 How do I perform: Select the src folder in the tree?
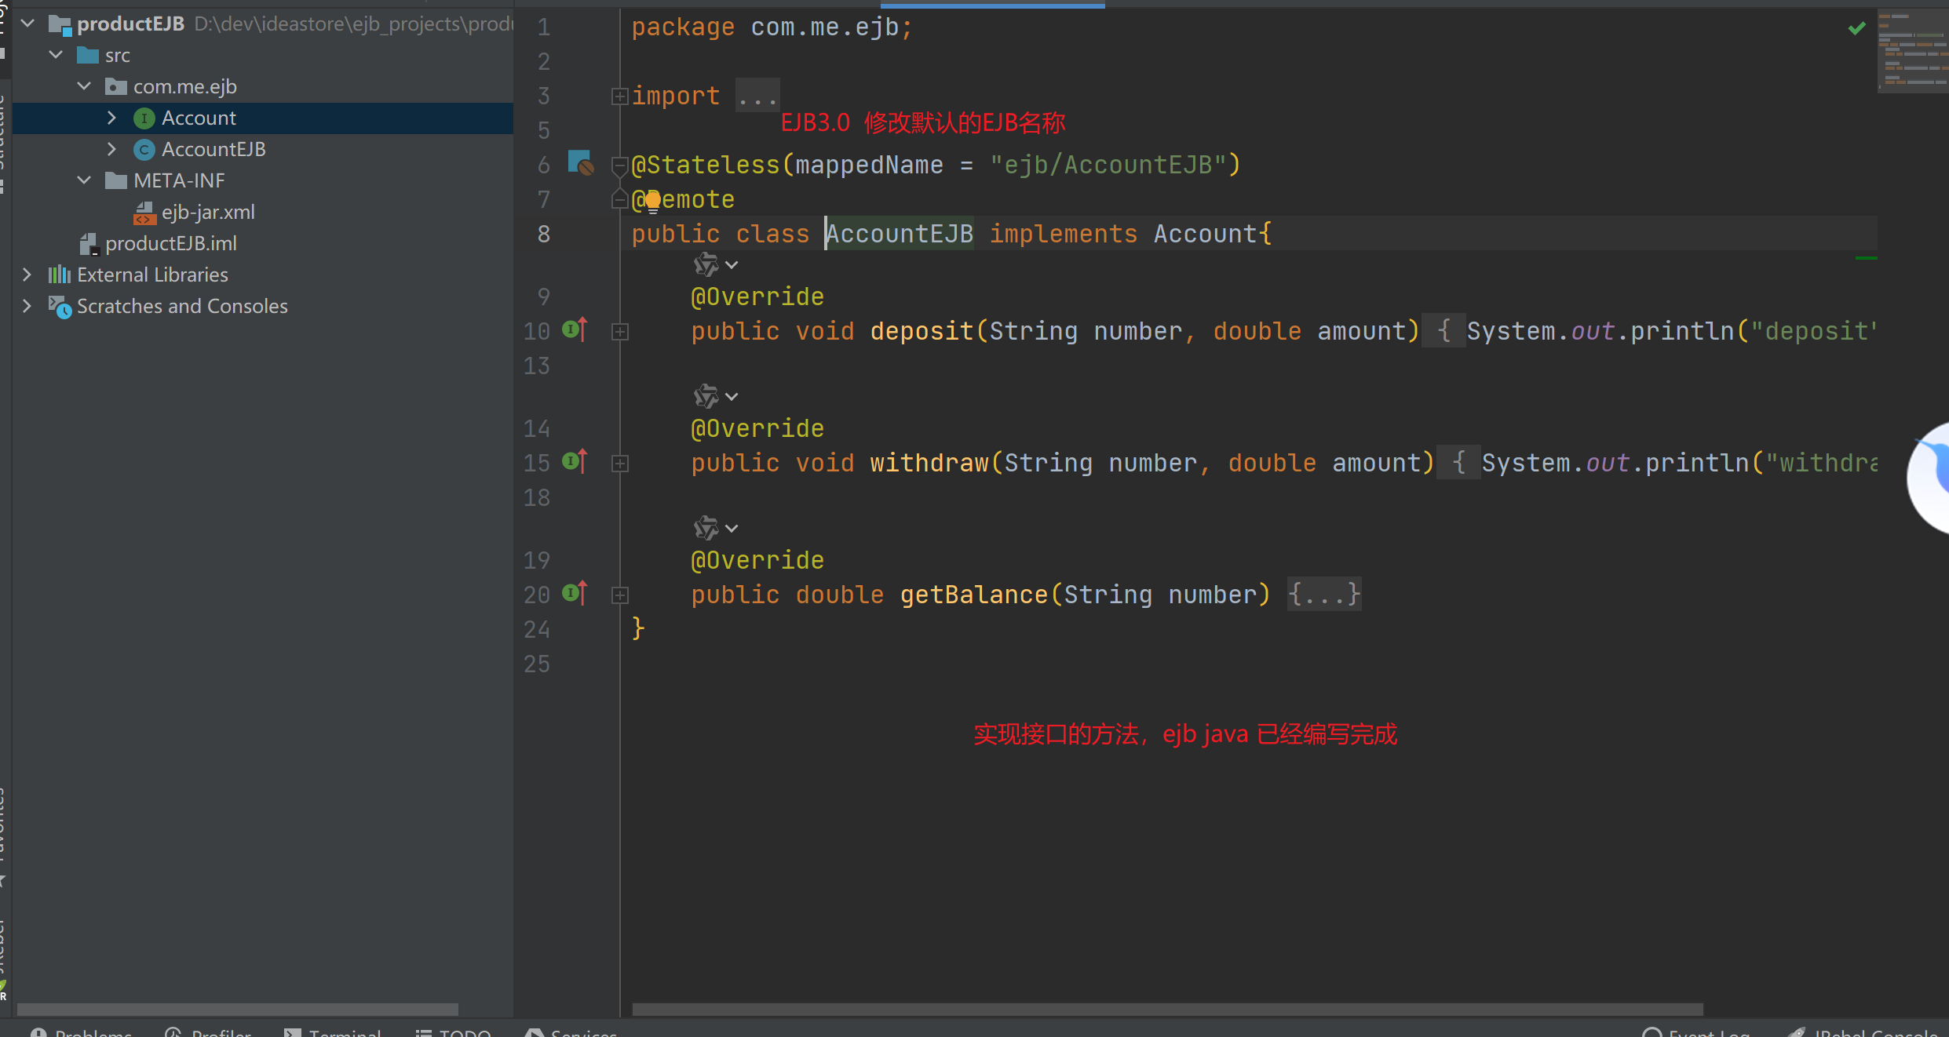pos(118,55)
